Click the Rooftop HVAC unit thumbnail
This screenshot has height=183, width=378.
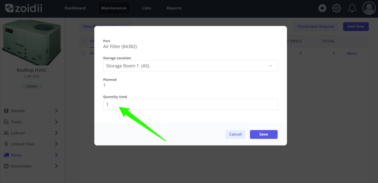point(31,42)
